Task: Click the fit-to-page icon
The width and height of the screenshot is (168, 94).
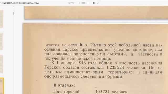Action: (x=93, y=3)
